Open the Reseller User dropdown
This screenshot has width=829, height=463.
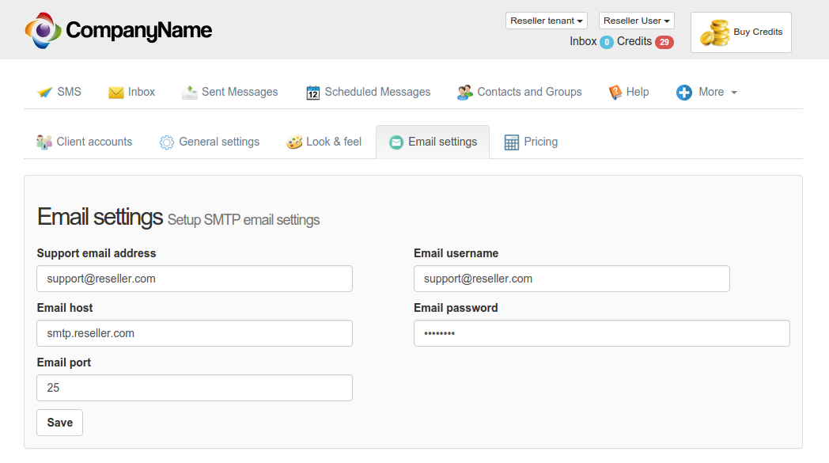tap(637, 21)
